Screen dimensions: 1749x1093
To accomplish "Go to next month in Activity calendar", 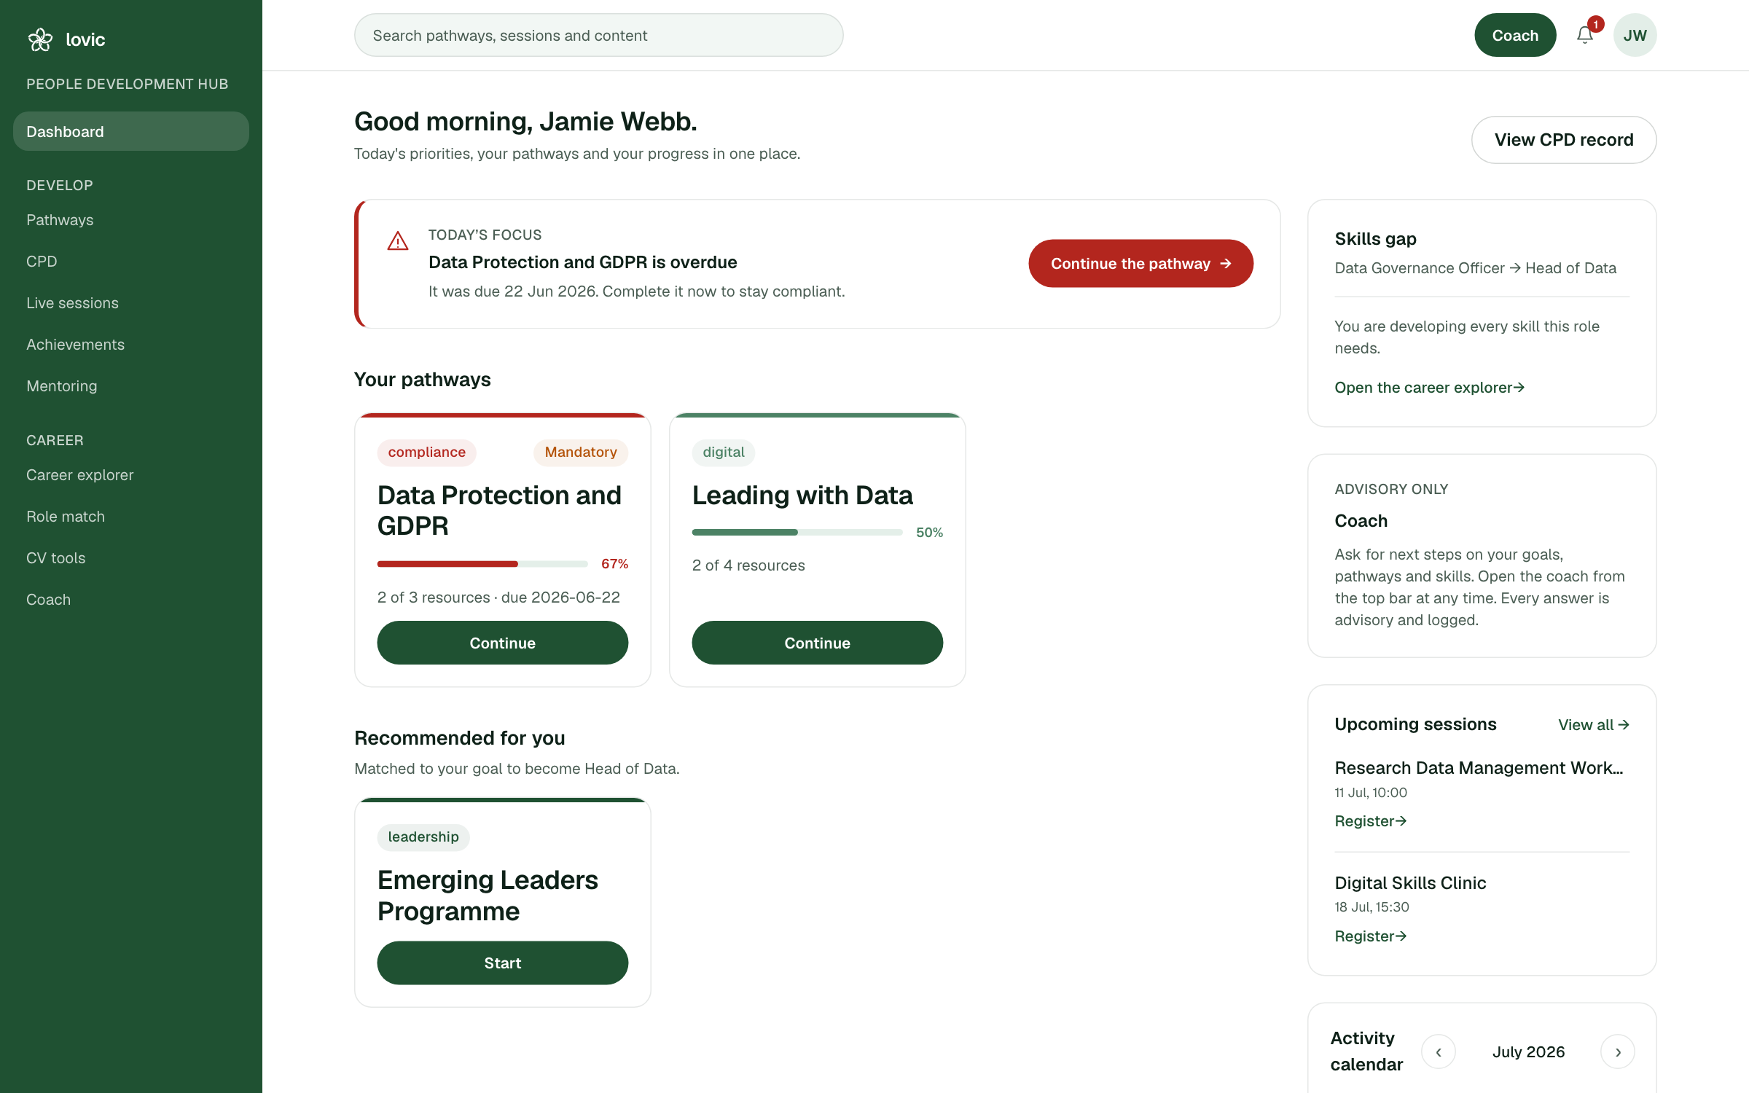I will coord(1617,1051).
